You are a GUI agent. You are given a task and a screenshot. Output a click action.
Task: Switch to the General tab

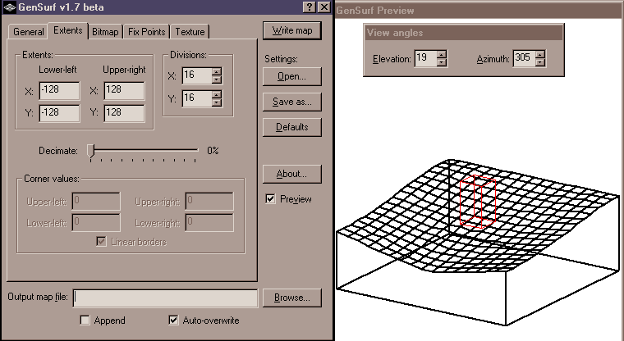pyautogui.click(x=28, y=32)
